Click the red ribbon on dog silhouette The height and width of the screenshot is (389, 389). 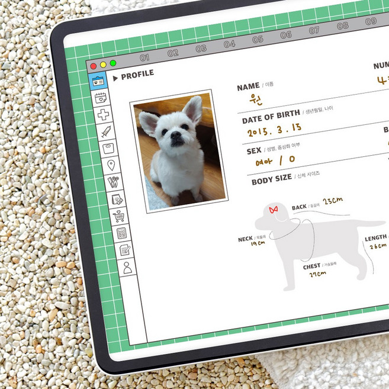(274, 210)
